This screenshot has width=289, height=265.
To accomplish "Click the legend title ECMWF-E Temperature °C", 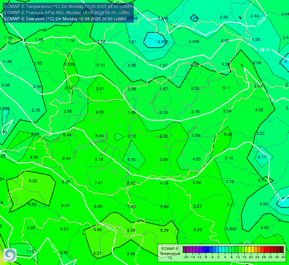I will [x=170, y=254].
